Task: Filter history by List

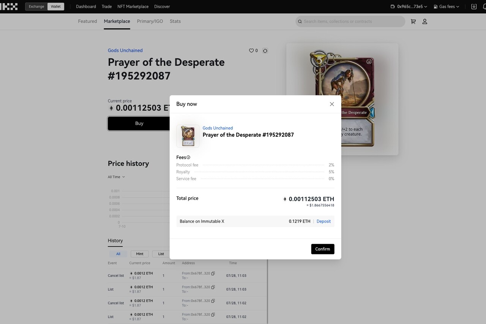Action: pyautogui.click(x=161, y=254)
